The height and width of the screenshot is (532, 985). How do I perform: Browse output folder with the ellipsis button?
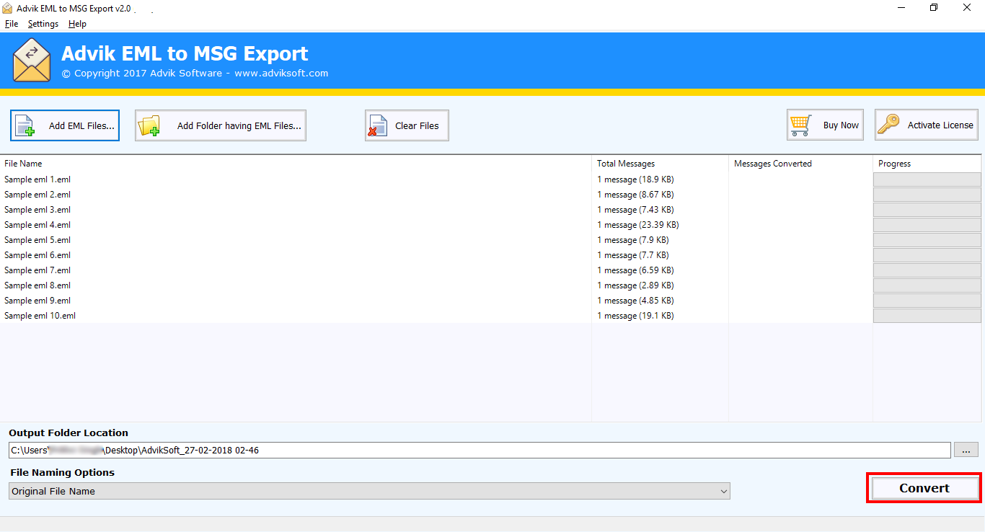pos(966,450)
